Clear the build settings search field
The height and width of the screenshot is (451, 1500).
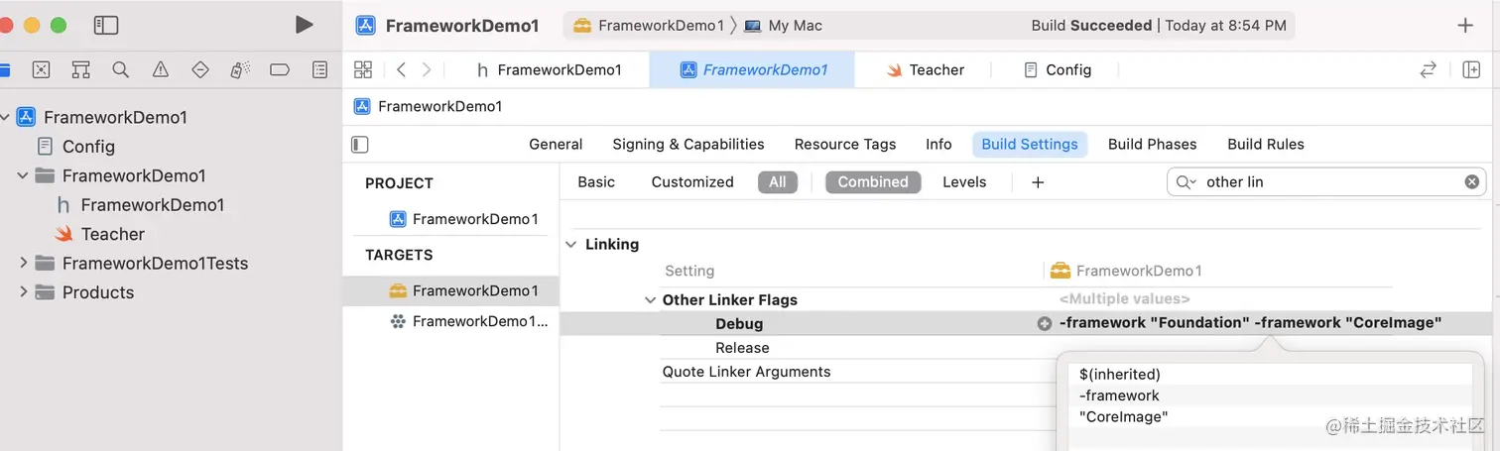click(x=1472, y=182)
